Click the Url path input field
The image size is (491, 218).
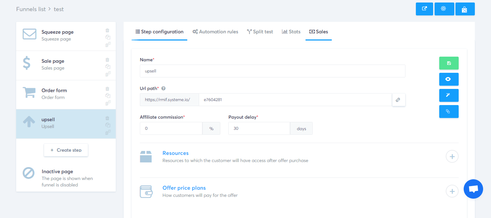click(x=295, y=100)
